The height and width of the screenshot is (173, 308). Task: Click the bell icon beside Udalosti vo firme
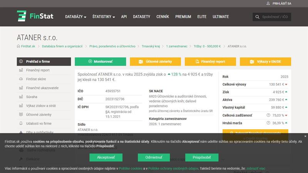point(21,123)
